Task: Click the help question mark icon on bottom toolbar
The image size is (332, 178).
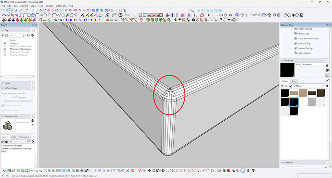Action: (x=163, y=170)
